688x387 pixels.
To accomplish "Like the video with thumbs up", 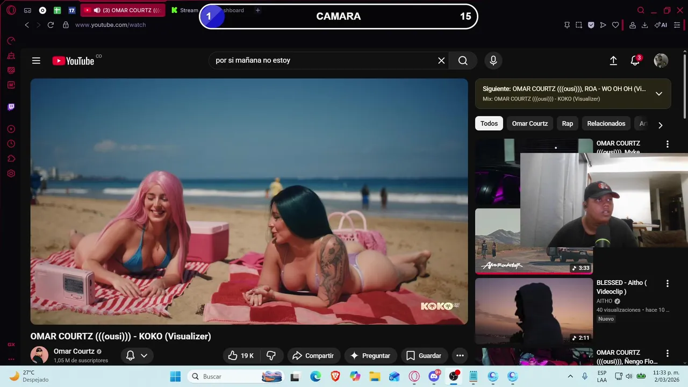I will (241, 356).
